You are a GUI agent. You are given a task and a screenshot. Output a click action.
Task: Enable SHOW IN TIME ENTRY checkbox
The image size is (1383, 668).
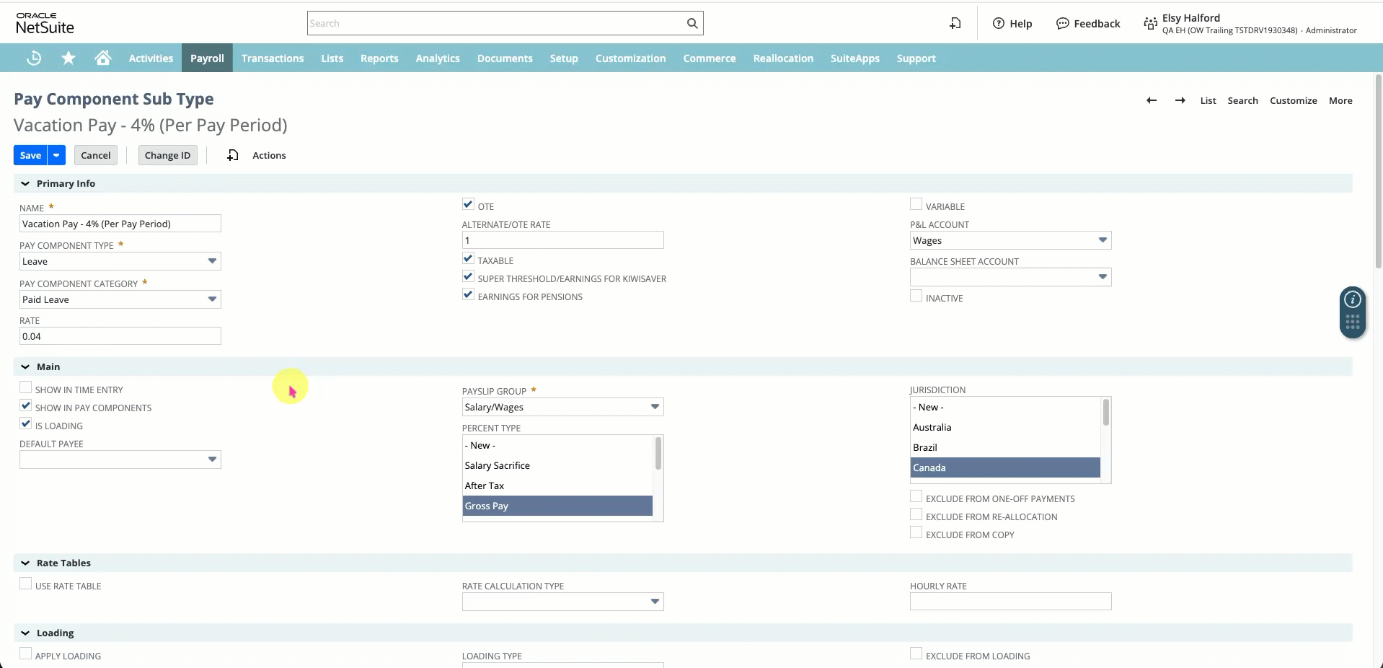coord(26,388)
